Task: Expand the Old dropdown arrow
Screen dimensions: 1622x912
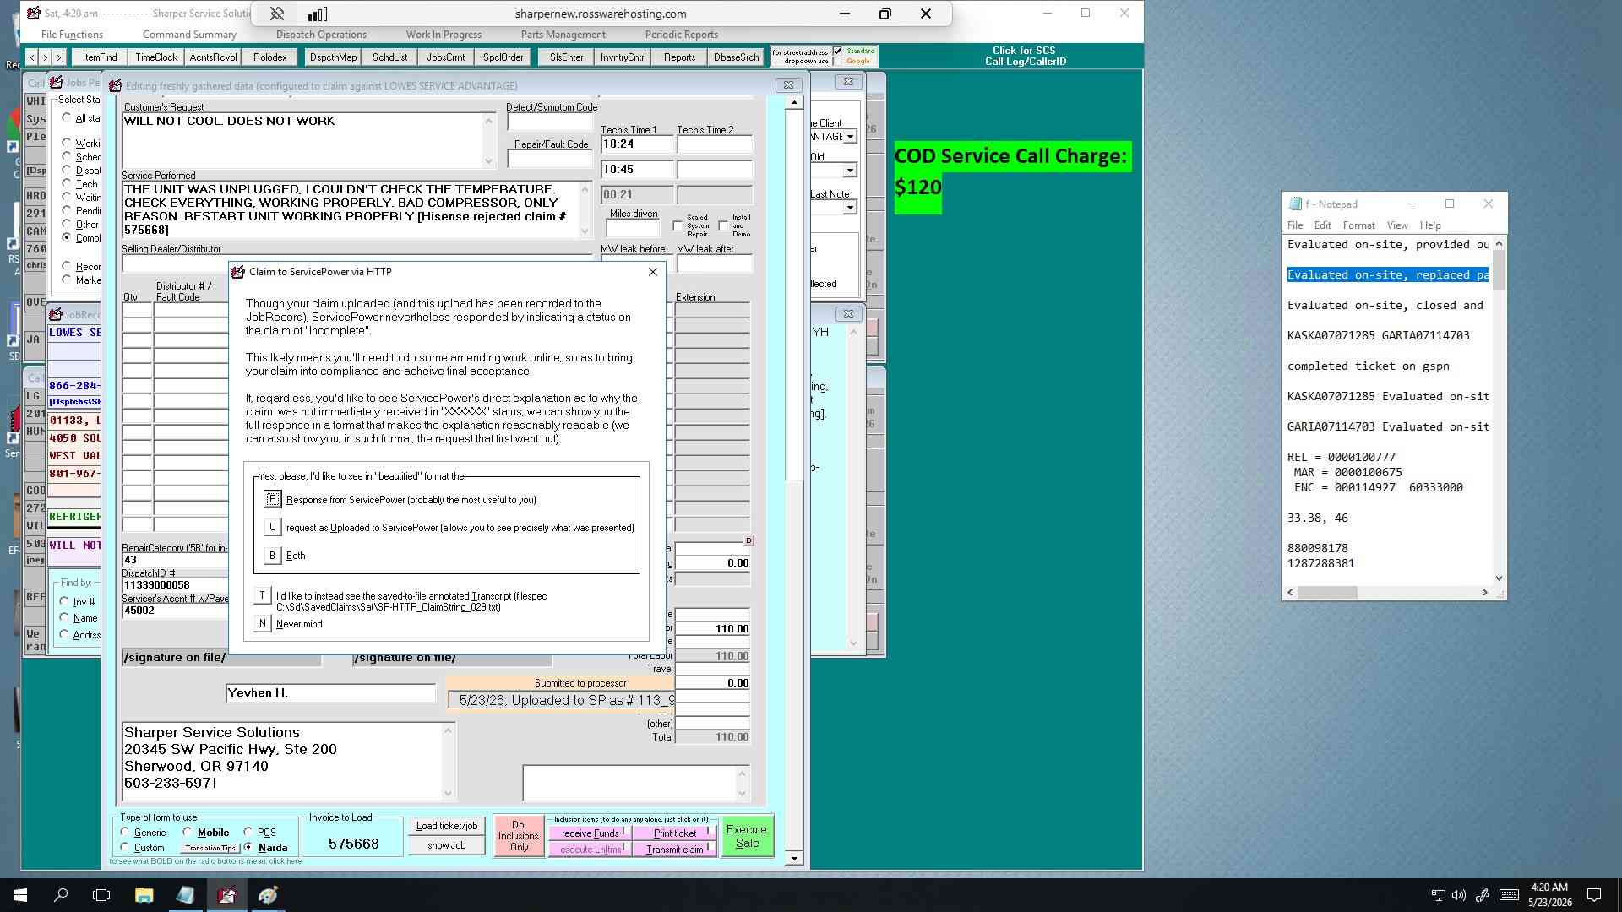Action: pyautogui.click(x=850, y=171)
